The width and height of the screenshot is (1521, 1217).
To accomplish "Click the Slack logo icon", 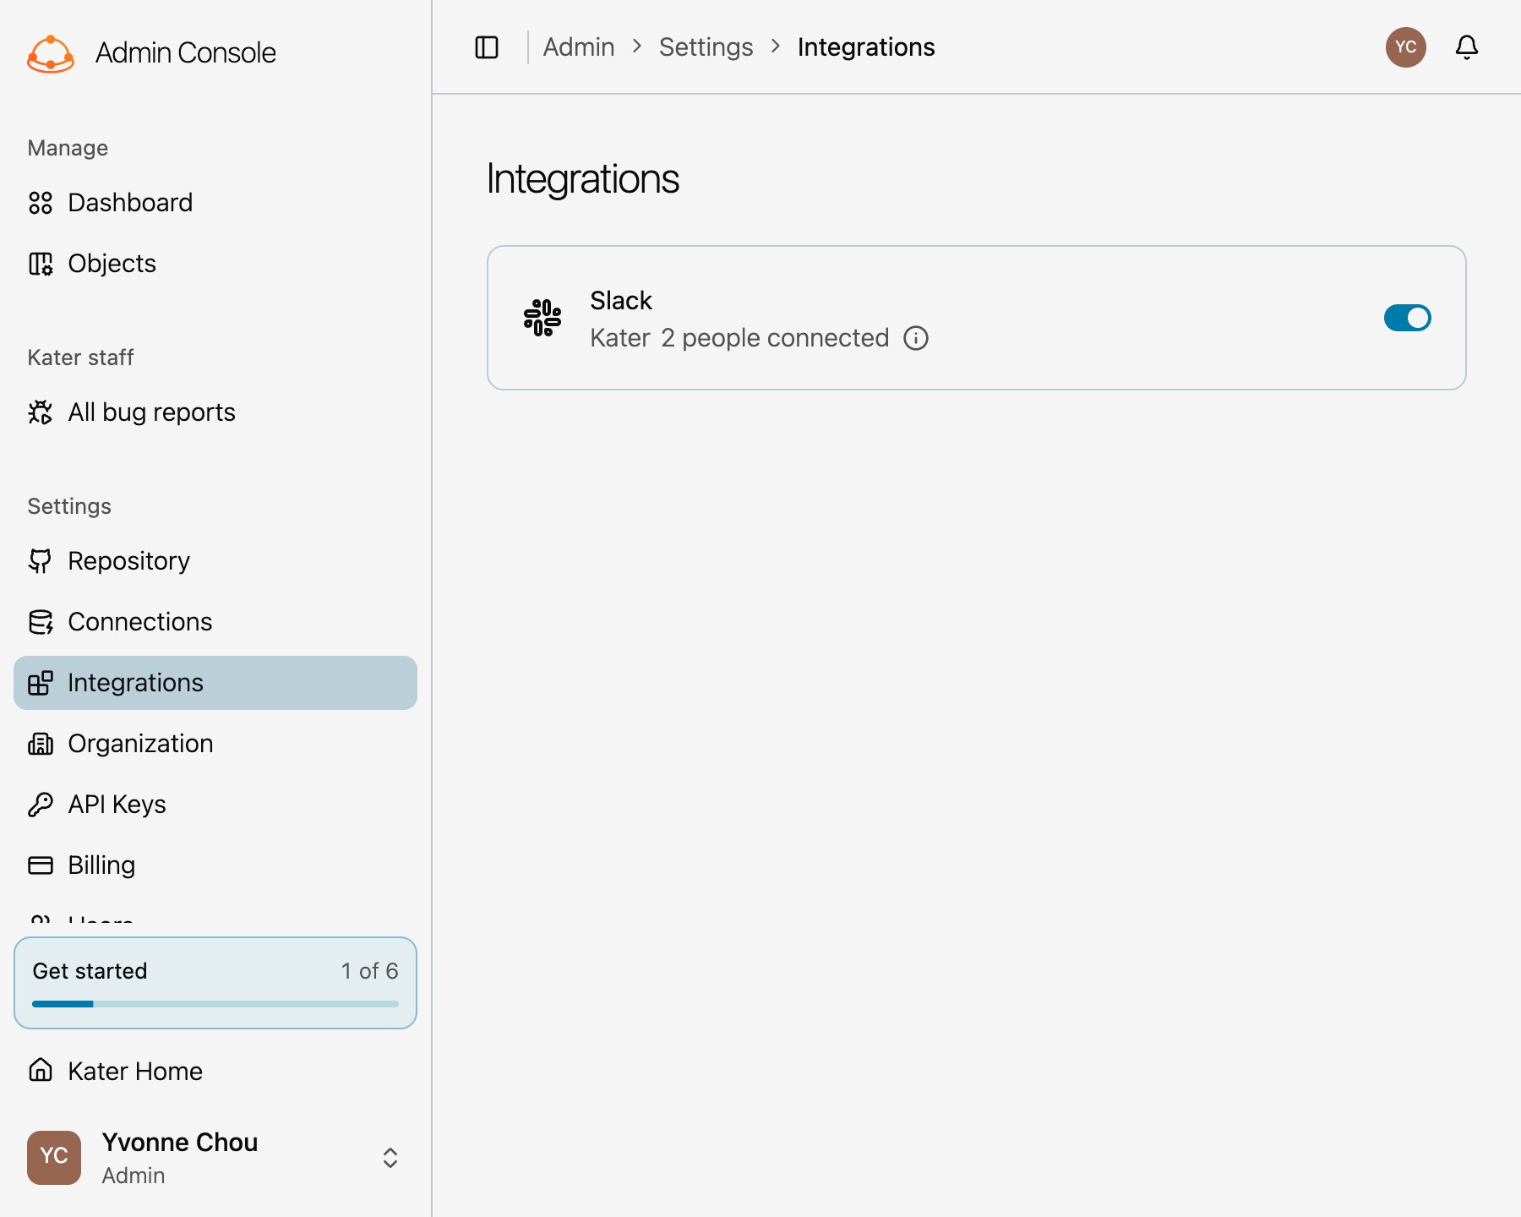I will pyautogui.click(x=542, y=318).
